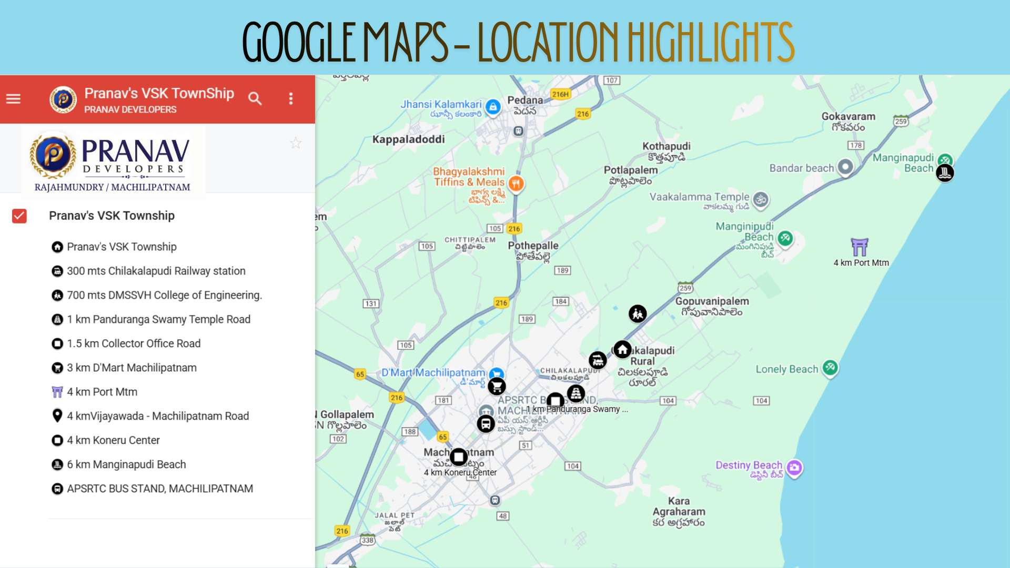Open the three-dot more options menu
Image resolution: width=1010 pixels, height=568 pixels.
point(291,99)
